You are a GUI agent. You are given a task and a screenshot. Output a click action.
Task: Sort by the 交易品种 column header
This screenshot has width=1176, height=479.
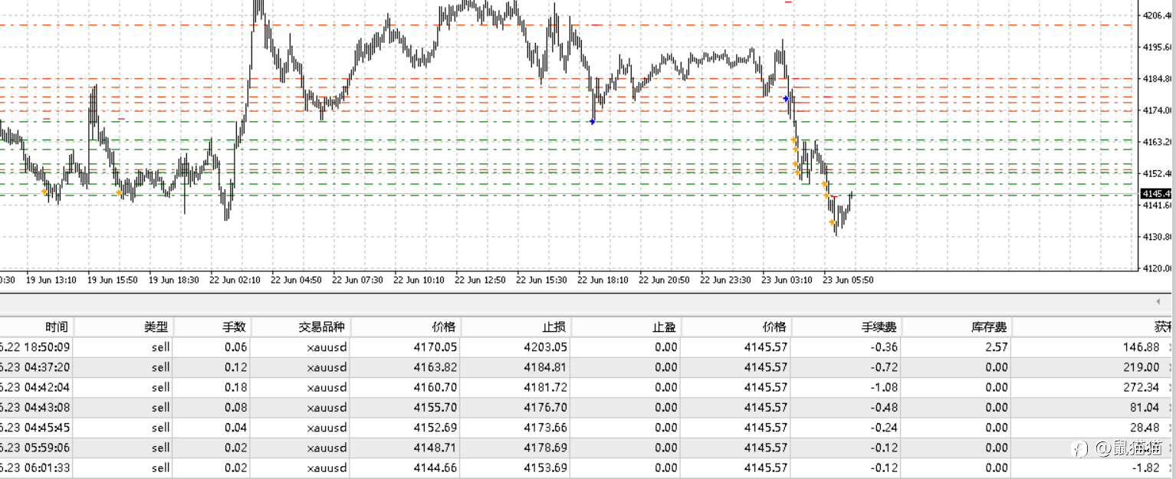click(x=301, y=327)
